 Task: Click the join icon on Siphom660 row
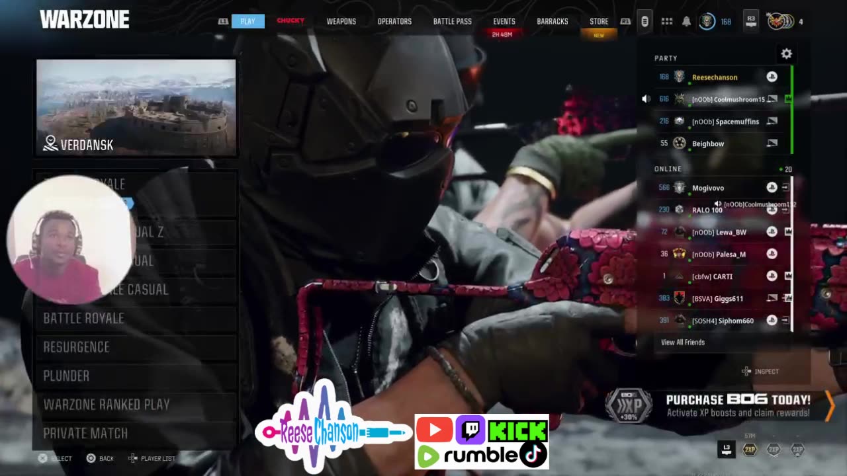click(786, 321)
